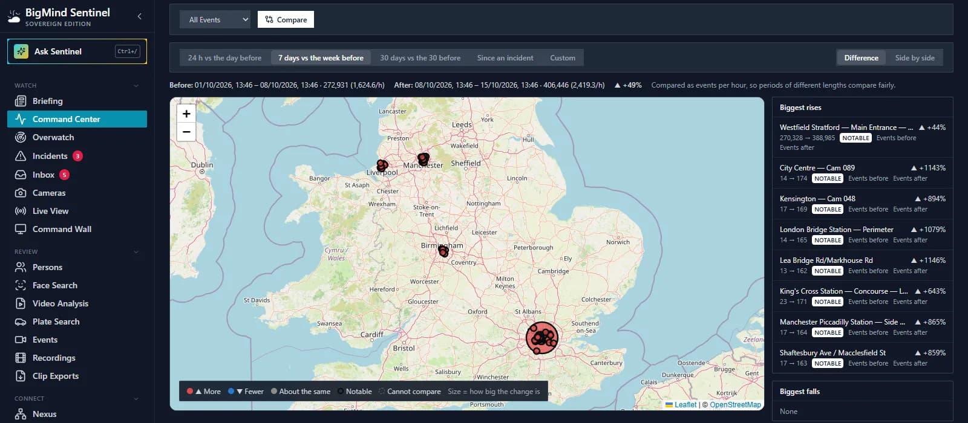The image size is (968, 423).
Task: Click the Birmingham cluster marker on map
Action: tap(443, 251)
